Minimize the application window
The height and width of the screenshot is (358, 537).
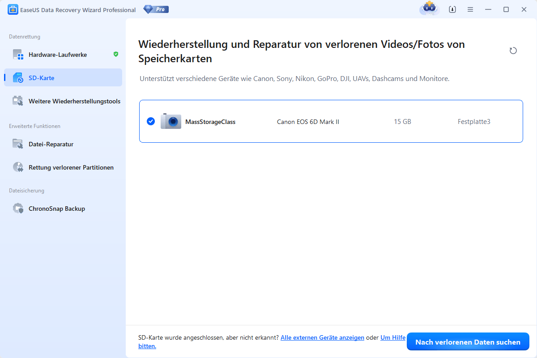(x=488, y=9)
